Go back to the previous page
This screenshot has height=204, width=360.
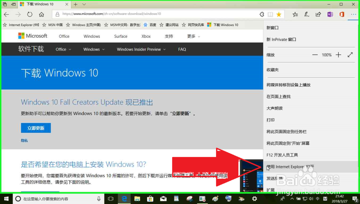(x=6, y=14)
